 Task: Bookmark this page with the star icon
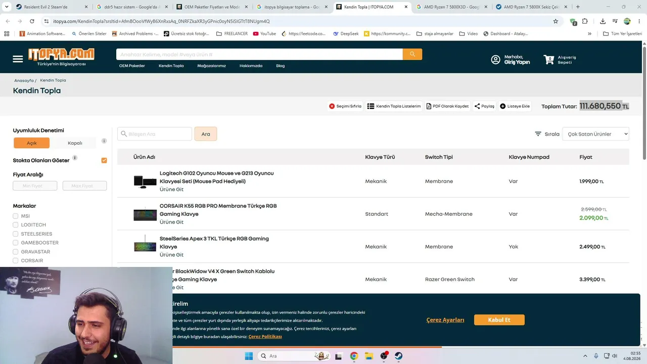[x=556, y=21]
